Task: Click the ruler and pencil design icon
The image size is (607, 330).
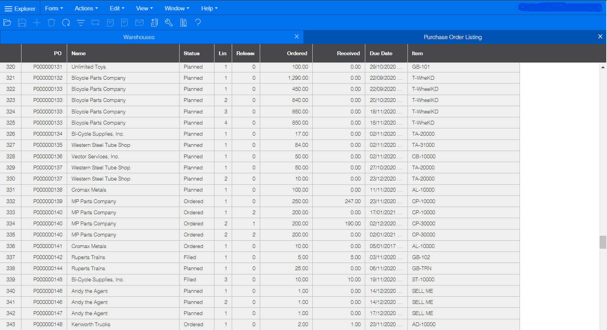Action: (183, 23)
